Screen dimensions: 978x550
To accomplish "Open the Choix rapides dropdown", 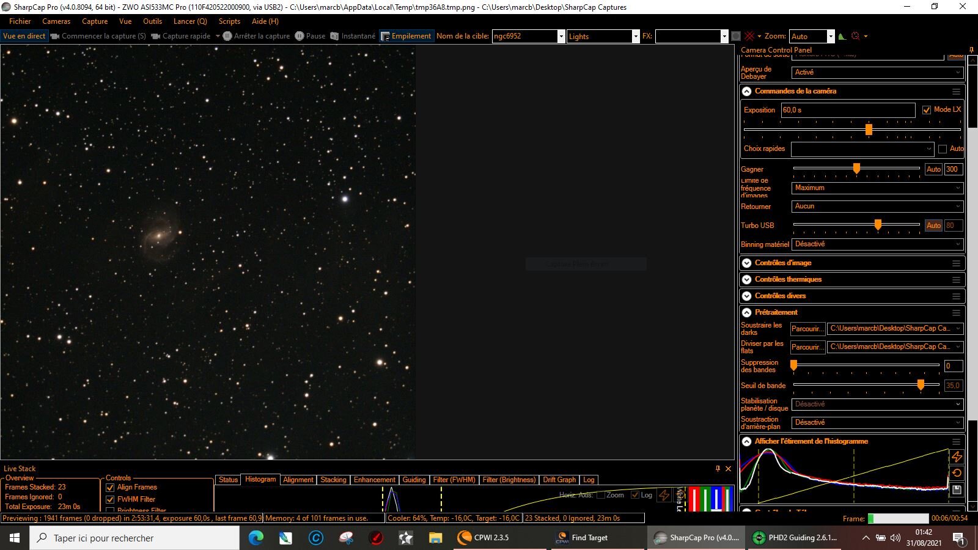I will (862, 149).
